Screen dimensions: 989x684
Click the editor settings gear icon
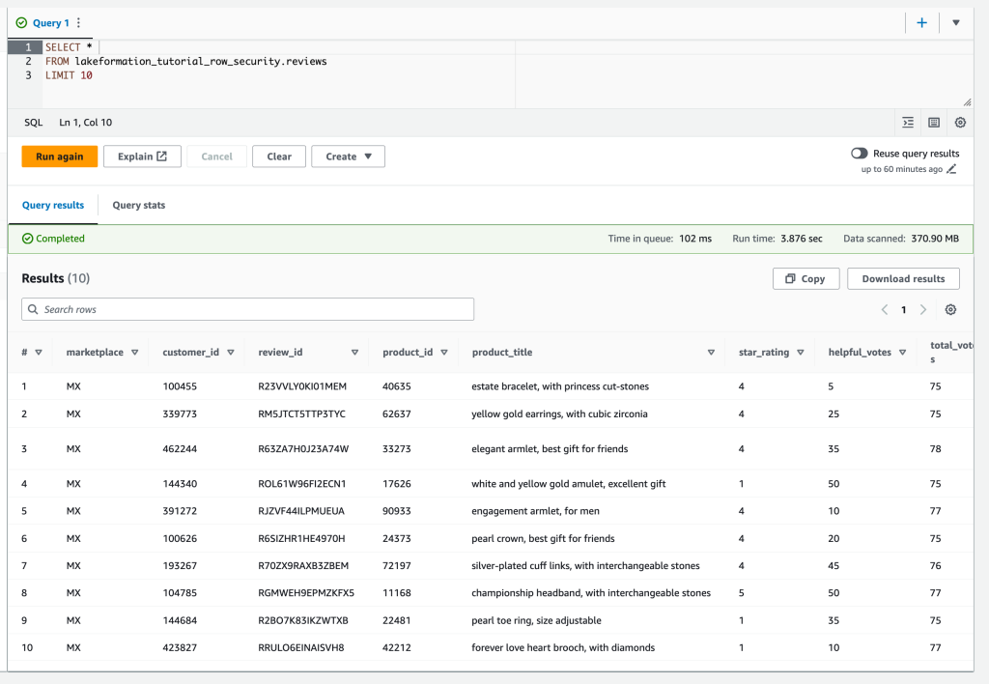tap(960, 123)
